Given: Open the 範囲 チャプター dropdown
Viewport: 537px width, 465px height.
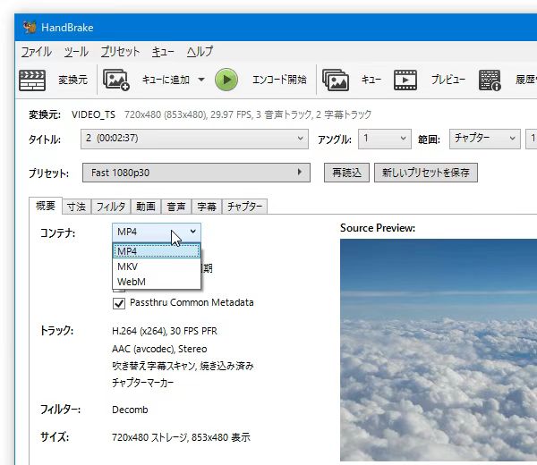Looking at the screenshot, I should [x=485, y=139].
